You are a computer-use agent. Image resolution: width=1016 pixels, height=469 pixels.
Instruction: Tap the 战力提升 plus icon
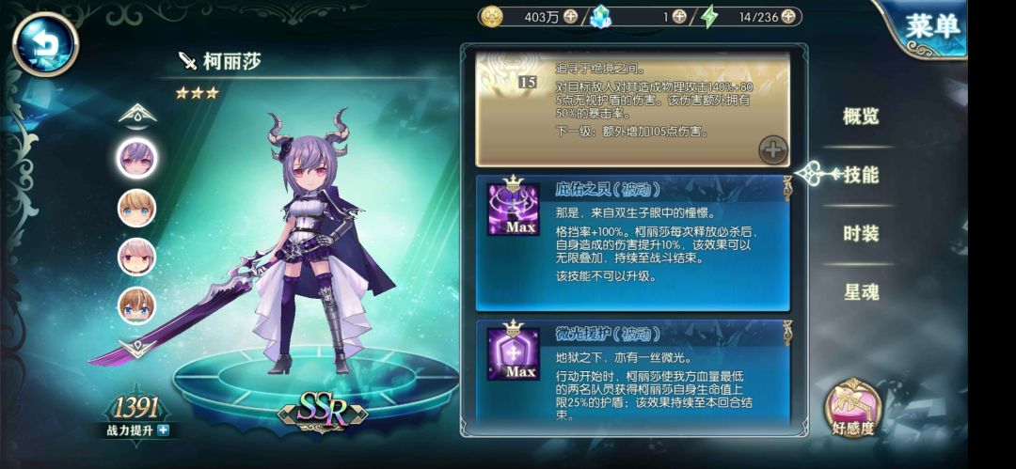tap(164, 430)
